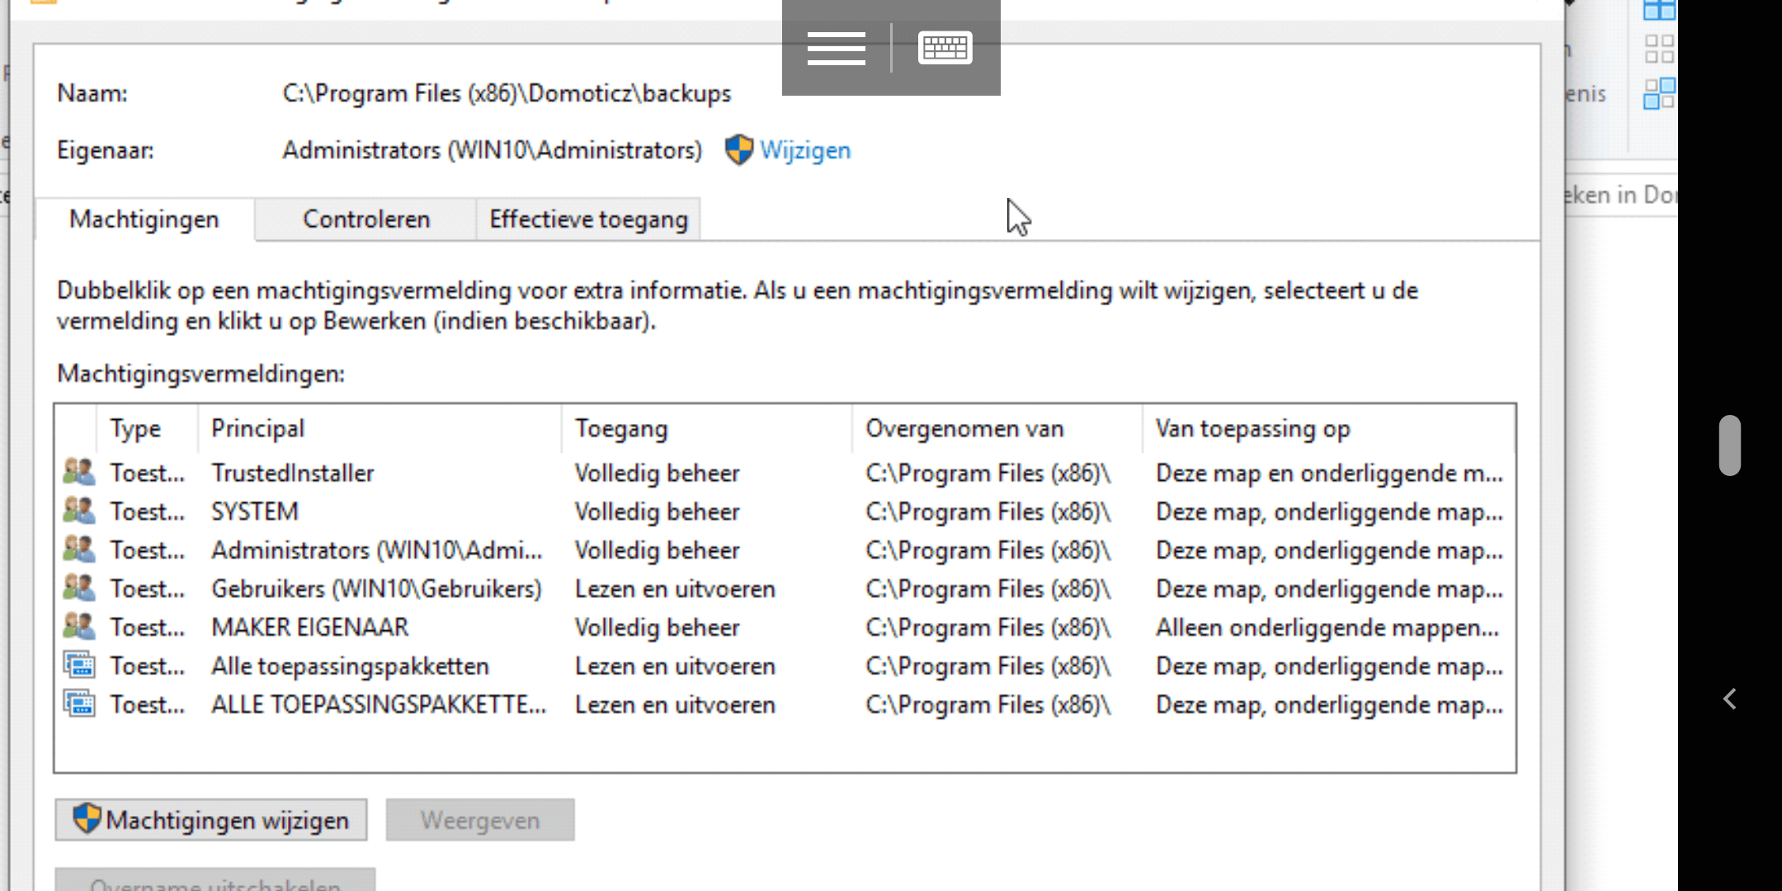Click the hamburger menu icon in overlay

coord(836,48)
